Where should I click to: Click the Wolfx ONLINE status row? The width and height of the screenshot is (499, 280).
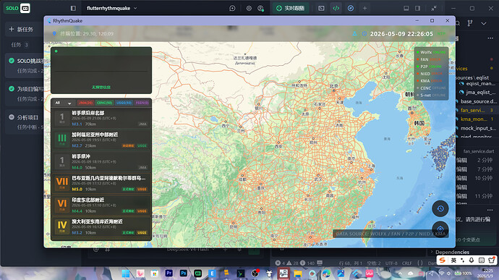[431, 52]
